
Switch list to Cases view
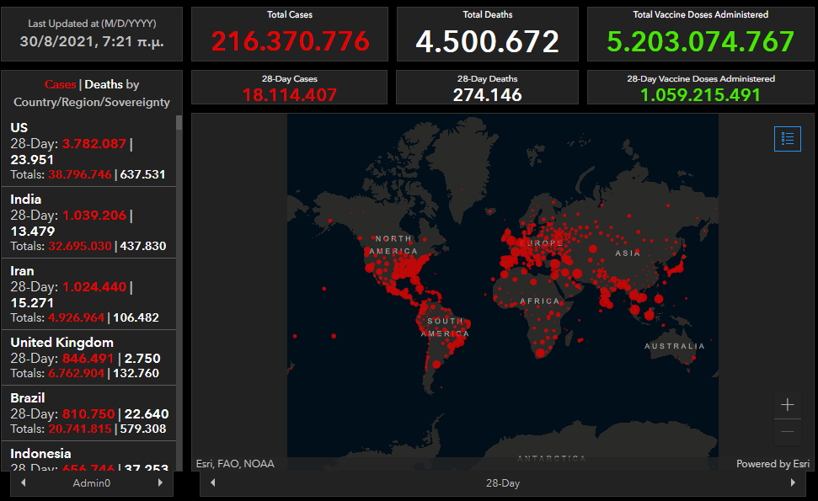pos(60,84)
